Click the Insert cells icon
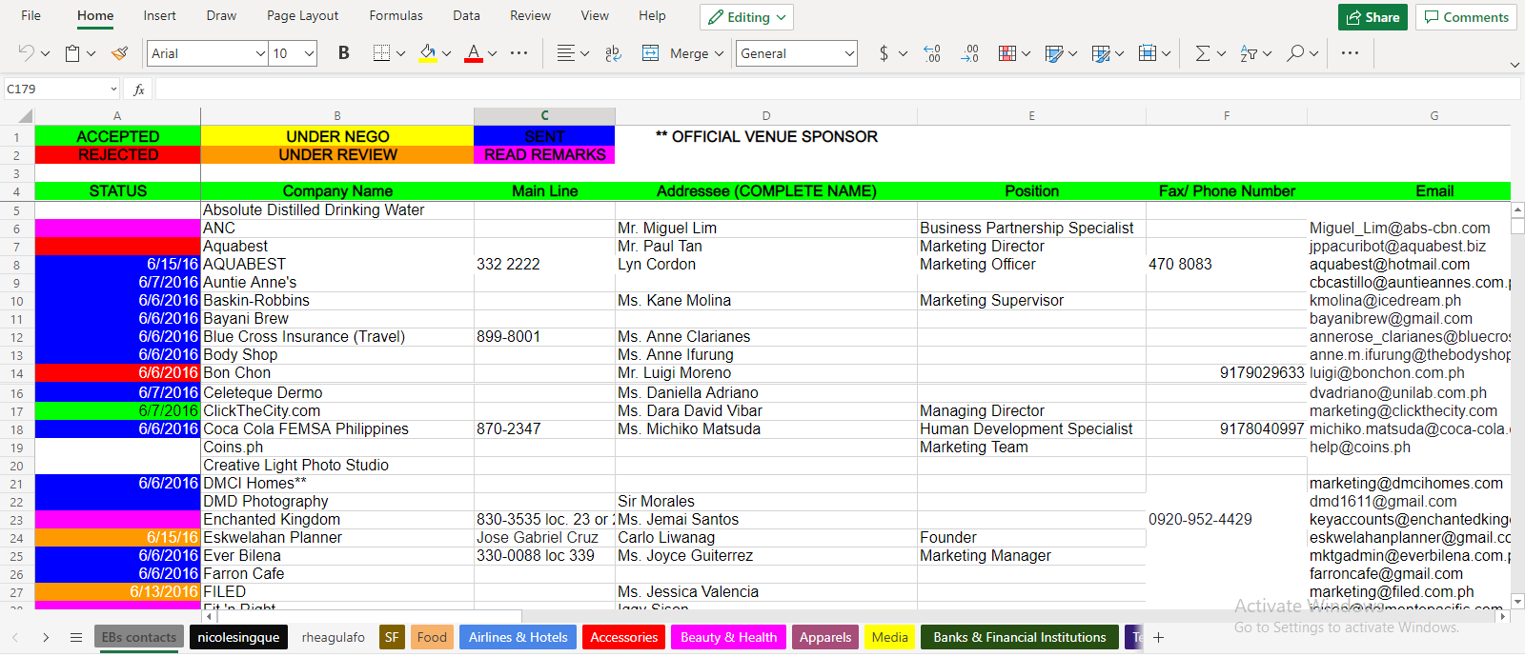Screen dimensions: 1525x657 1148,53
